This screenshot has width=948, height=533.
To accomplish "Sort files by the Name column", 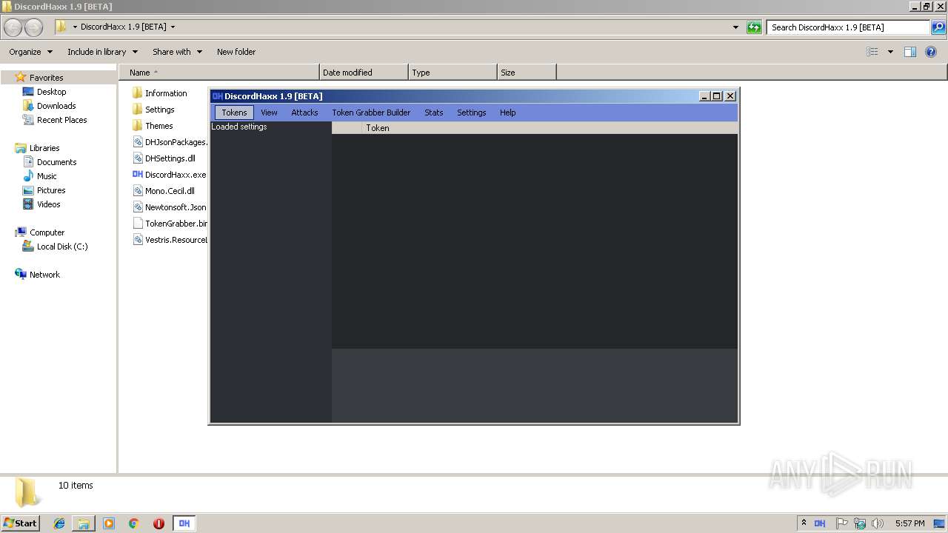I will pyautogui.click(x=219, y=73).
